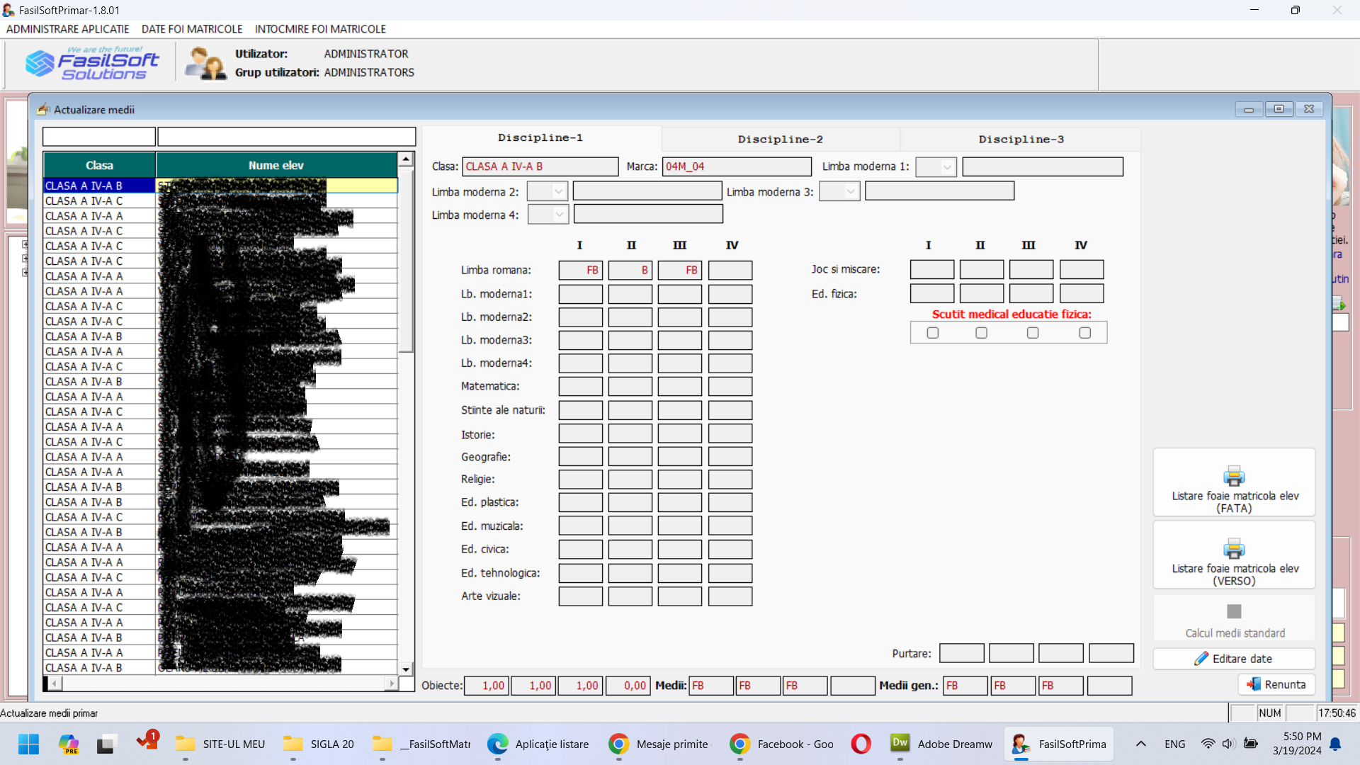The width and height of the screenshot is (1360, 765).
Task: Click the Renunta exit icon
Action: [x=1253, y=684]
